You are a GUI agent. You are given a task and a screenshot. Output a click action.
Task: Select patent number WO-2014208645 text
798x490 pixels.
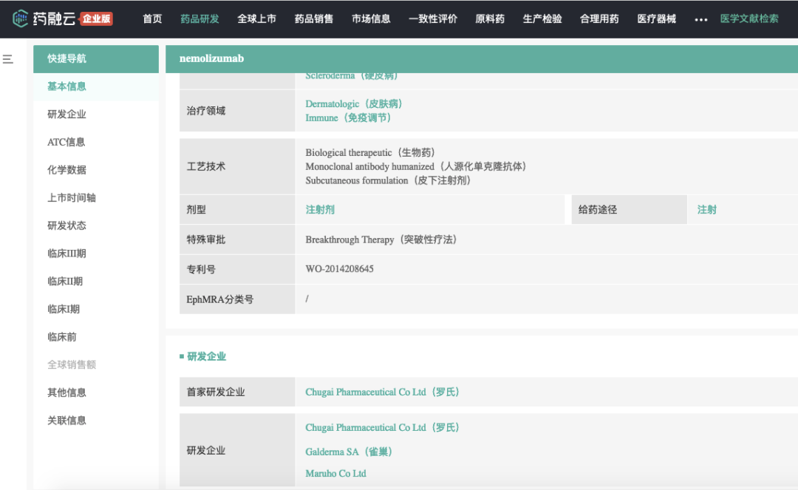click(339, 269)
